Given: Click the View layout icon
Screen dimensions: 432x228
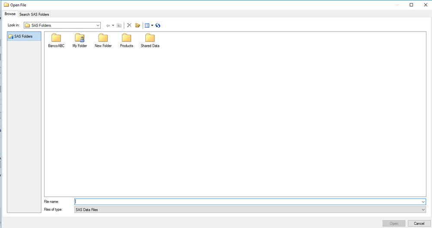Looking at the screenshot, I should [x=147, y=26].
